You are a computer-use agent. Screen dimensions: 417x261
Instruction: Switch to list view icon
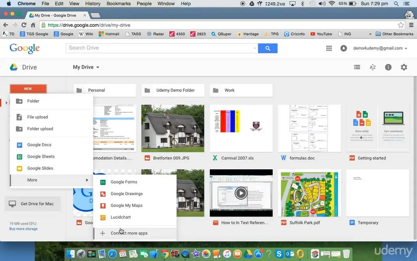(357, 67)
